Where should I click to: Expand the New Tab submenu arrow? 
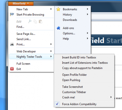point(51,9)
